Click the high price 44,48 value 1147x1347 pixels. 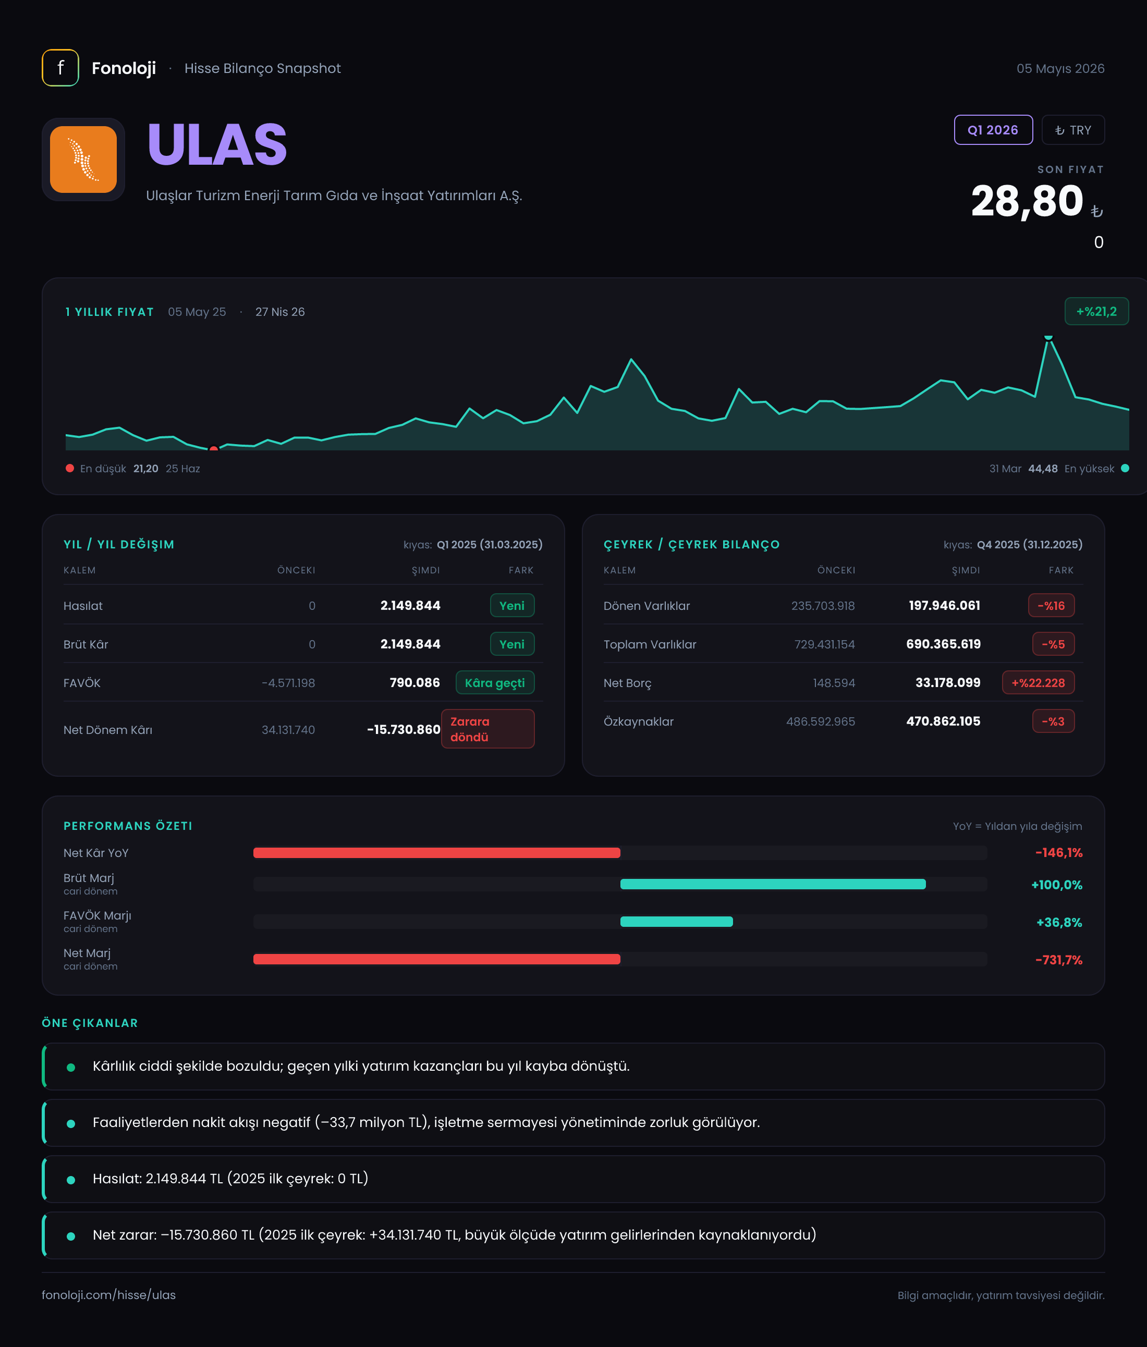click(1043, 469)
